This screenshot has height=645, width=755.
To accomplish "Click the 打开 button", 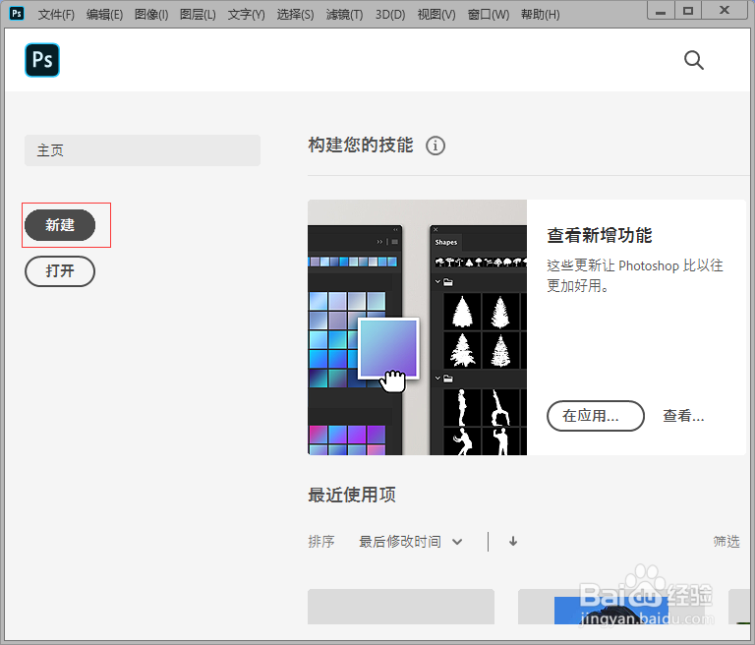I will 60,271.
